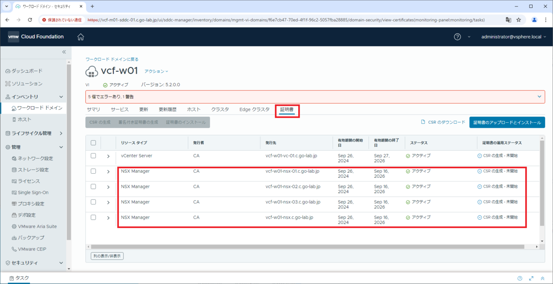The height and width of the screenshot is (284, 553).
Task: Open プロキシ設定 in sidebar
Action: 28,204
